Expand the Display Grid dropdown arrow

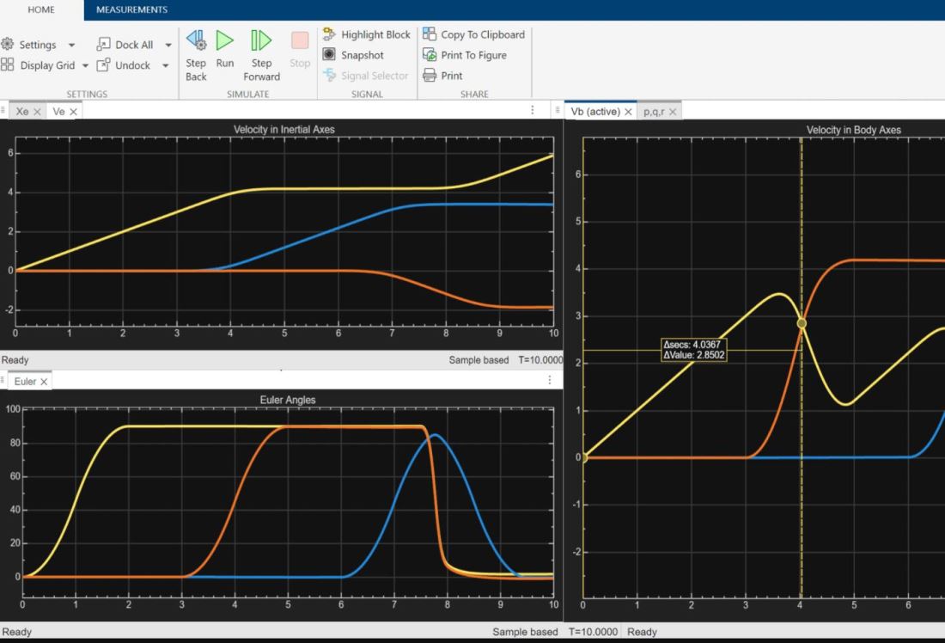point(93,65)
